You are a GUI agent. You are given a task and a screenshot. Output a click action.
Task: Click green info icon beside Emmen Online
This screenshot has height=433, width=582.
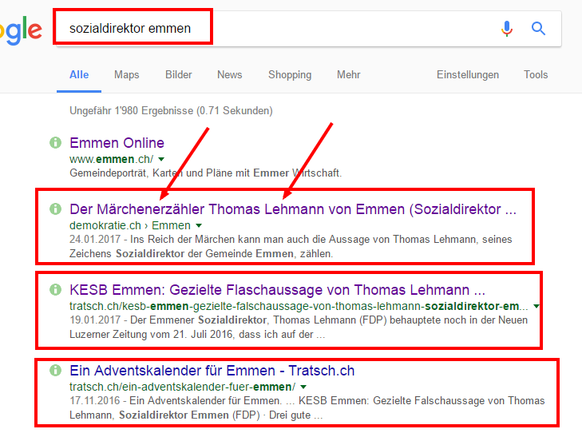point(55,142)
